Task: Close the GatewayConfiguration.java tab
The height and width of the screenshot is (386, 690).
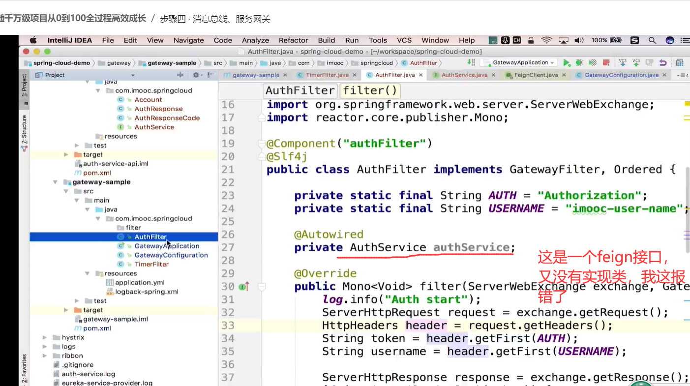Action: click(664, 75)
